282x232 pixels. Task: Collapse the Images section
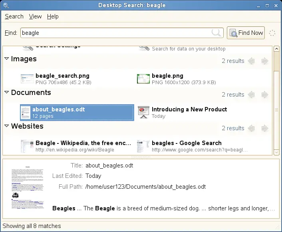coord(6,59)
